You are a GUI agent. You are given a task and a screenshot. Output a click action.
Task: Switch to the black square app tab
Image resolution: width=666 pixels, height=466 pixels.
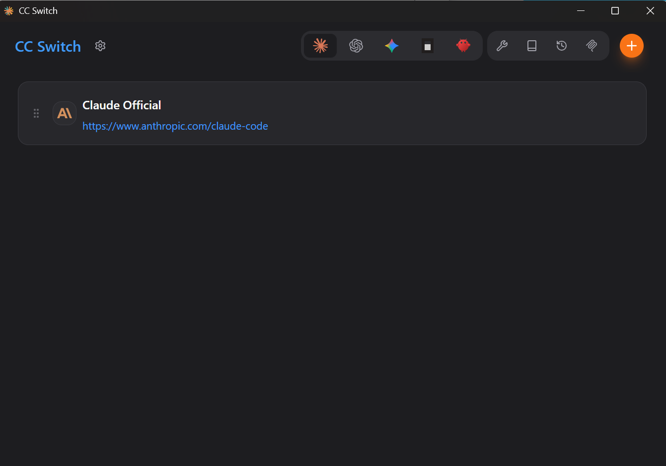tap(428, 46)
